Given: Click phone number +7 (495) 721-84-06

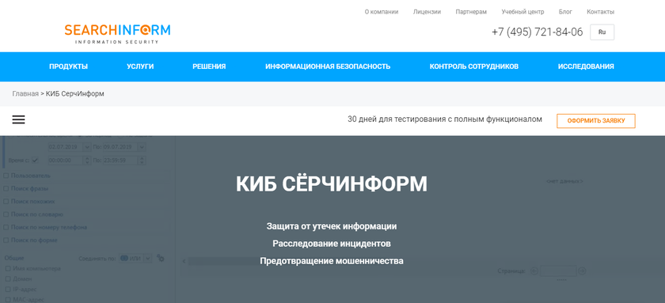Looking at the screenshot, I should pyautogui.click(x=537, y=32).
